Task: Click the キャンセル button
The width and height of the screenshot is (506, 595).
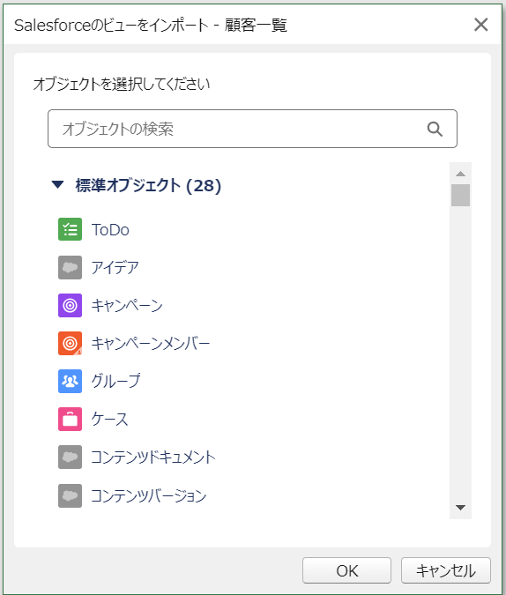Action: click(446, 570)
